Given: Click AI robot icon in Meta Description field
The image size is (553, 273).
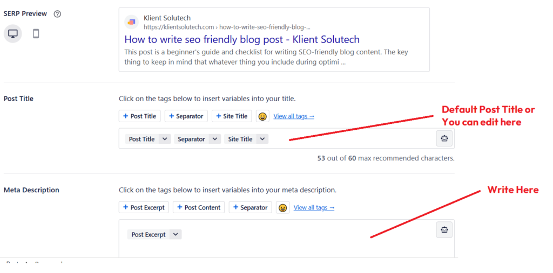Looking at the screenshot, I should pyautogui.click(x=444, y=230).
